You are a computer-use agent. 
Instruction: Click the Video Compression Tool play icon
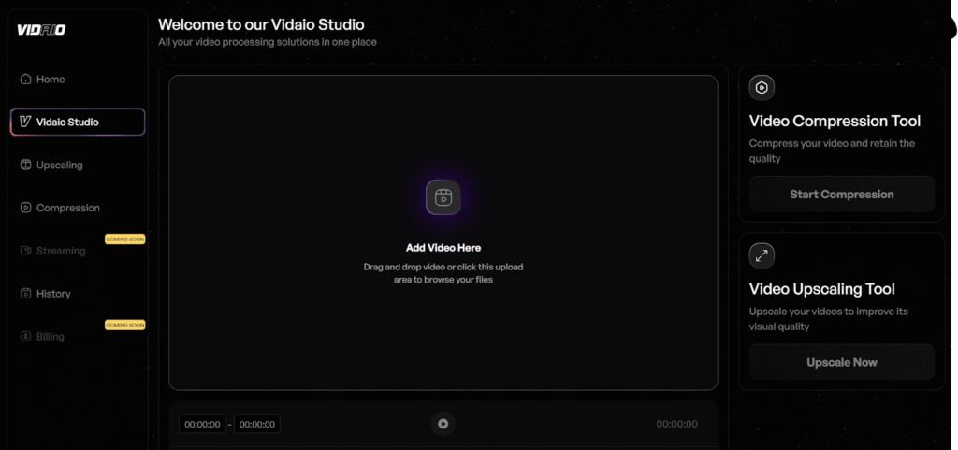coord(762,88)
